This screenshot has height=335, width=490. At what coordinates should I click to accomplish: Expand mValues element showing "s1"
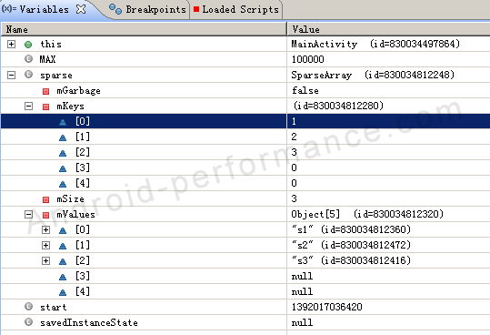pos(46,230)
